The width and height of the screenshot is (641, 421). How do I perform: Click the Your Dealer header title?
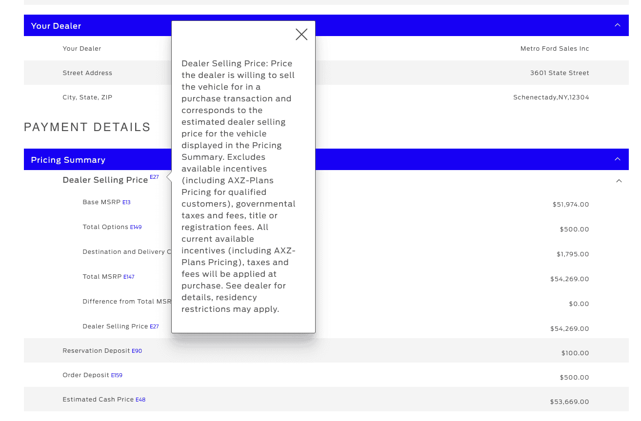pos(56,26)
